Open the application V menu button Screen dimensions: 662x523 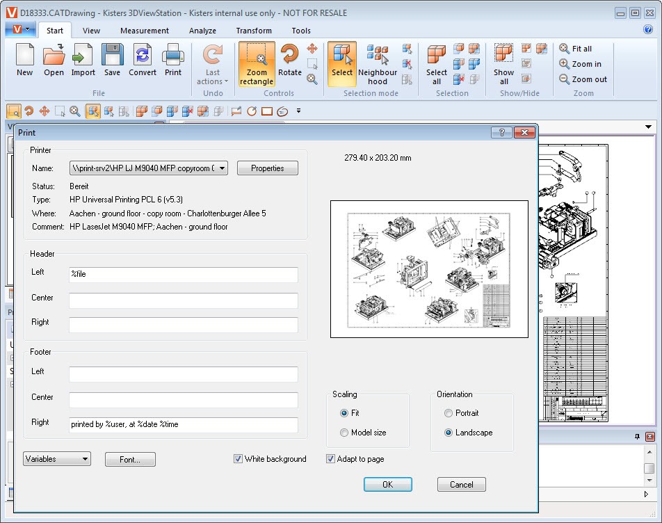tap(20, 29)
